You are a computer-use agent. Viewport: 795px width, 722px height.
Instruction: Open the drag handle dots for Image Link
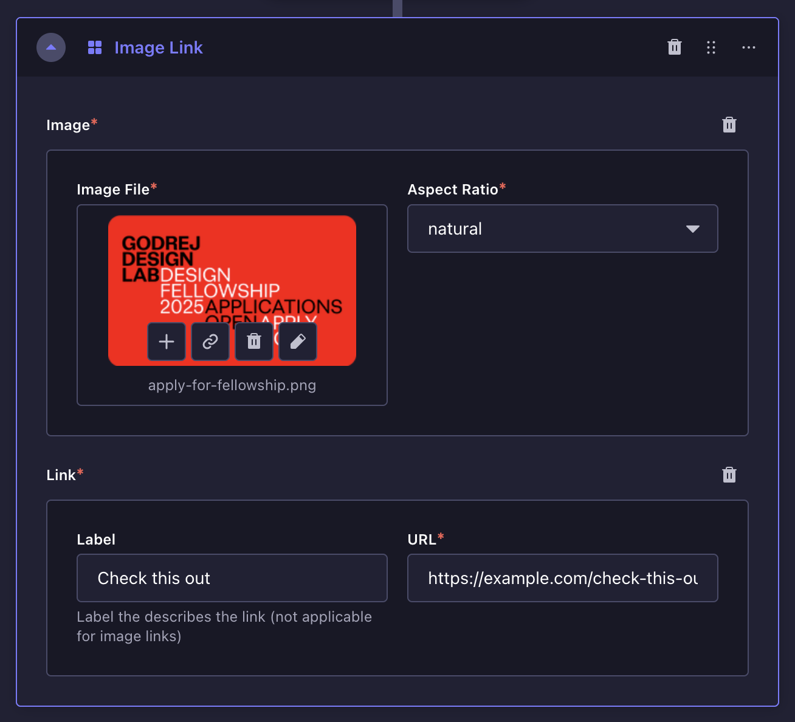coord(711,47)
